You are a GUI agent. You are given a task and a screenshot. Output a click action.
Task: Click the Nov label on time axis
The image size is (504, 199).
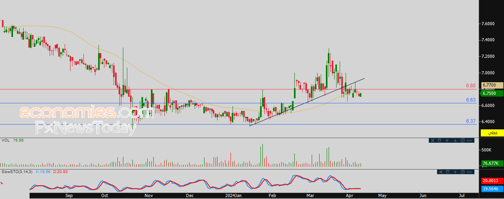coord(149,195)
